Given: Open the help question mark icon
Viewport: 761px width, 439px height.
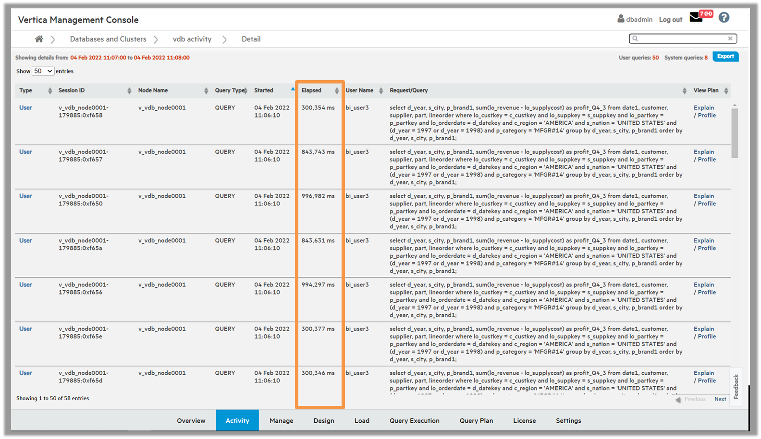Looking at the screenshot, I should (724, 18).
